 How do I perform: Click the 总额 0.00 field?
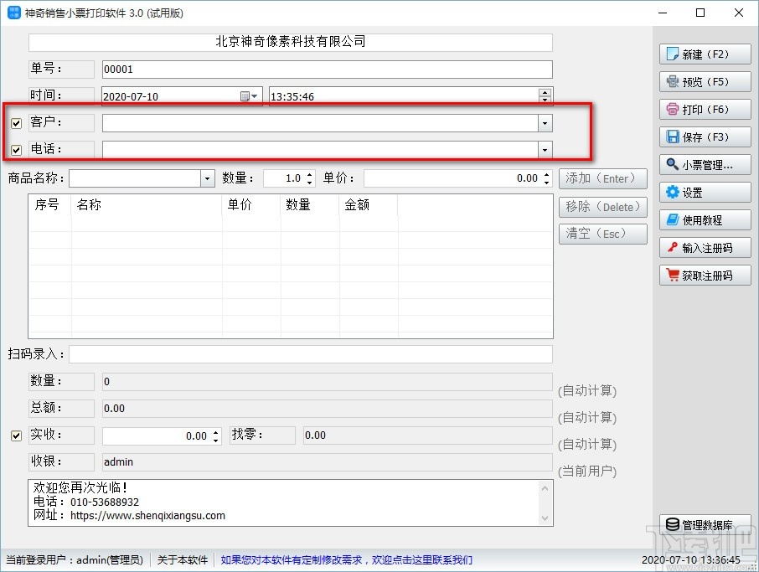328,409
